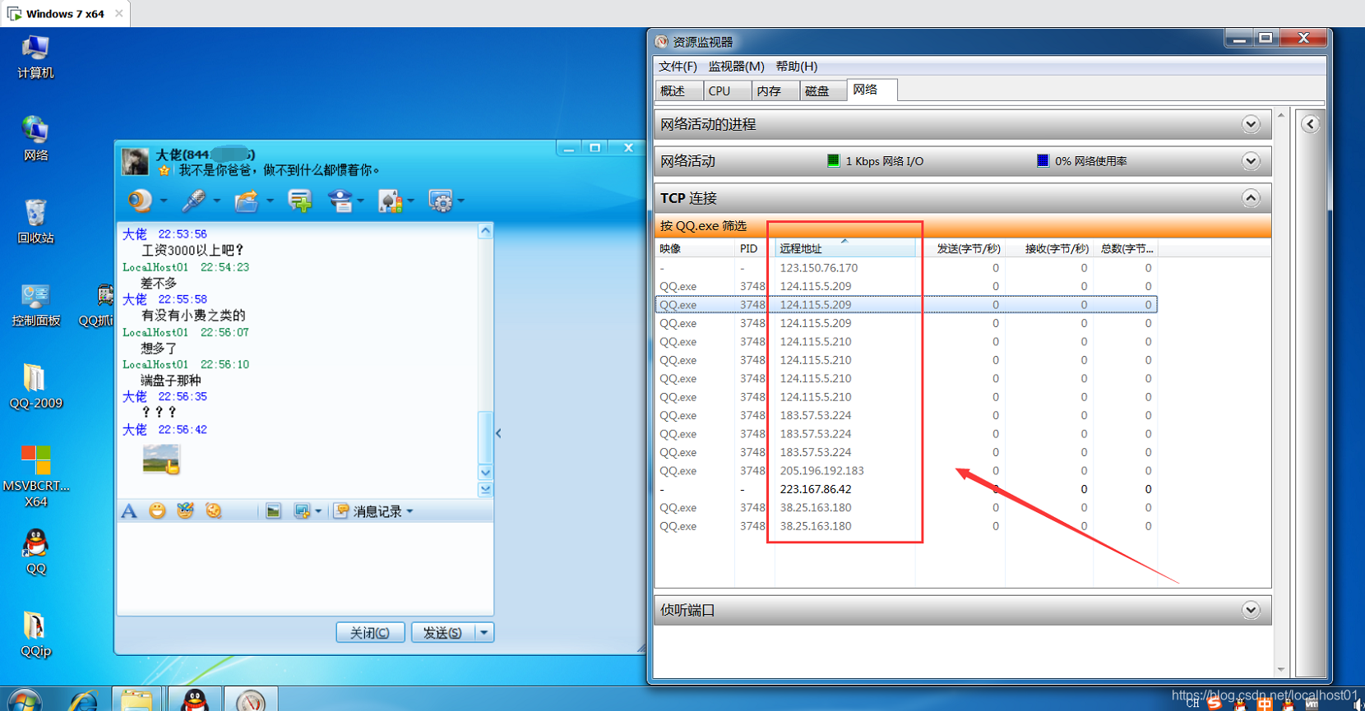Screen dimensions: 1365x711
Task: Click the police hat report icon
Action: (340, 200)
